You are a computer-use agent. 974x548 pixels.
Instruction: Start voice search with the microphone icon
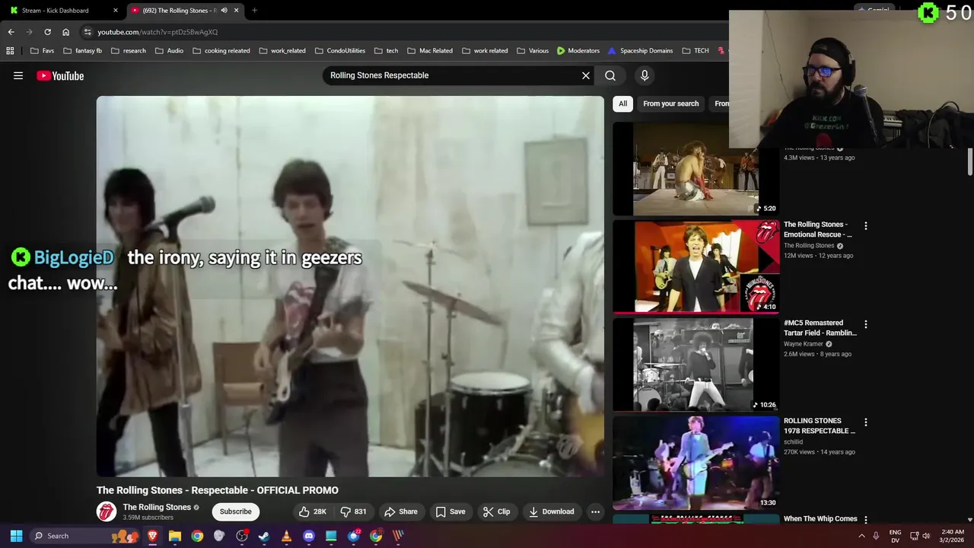[645, 75]
